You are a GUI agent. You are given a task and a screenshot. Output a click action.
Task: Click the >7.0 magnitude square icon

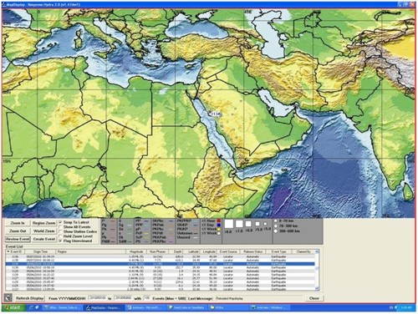pos(239,224)
